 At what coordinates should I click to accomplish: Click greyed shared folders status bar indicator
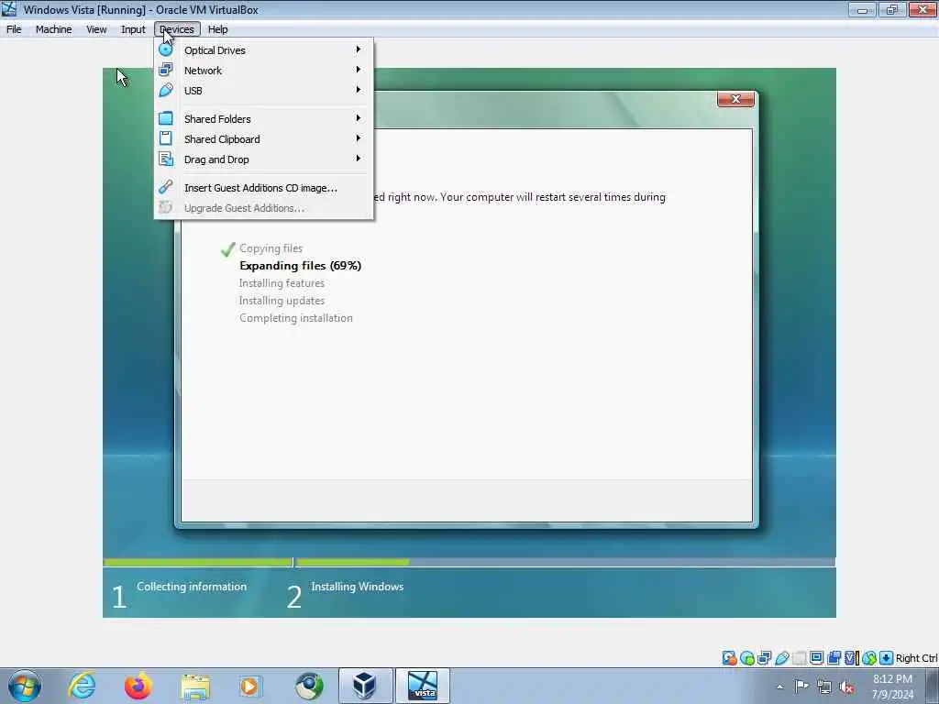[x=800, y=658]
